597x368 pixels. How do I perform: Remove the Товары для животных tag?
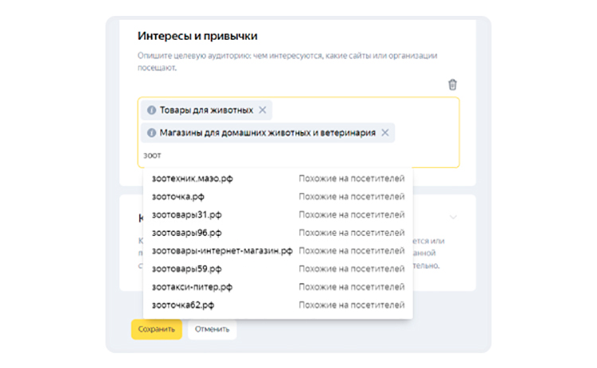click(263, 110)
